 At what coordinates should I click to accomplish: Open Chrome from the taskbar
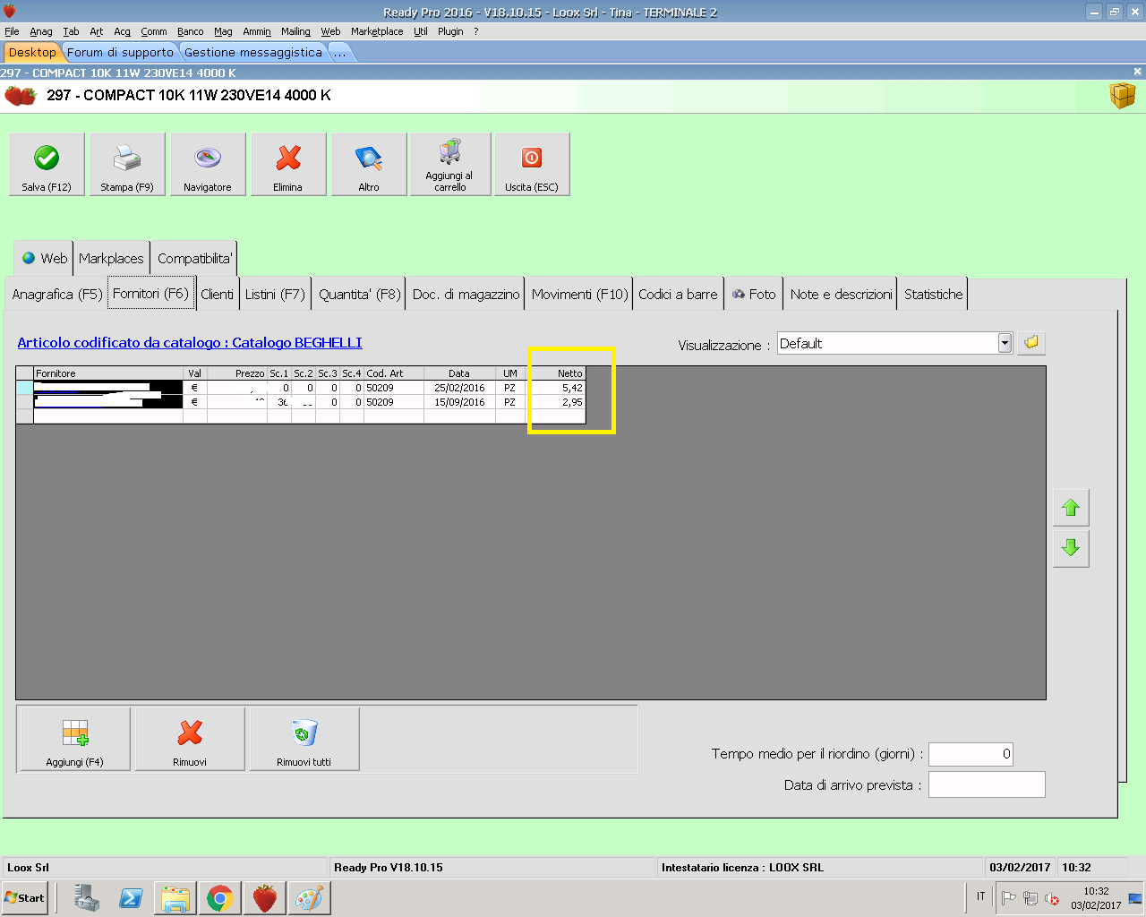(x=219, y=898)
